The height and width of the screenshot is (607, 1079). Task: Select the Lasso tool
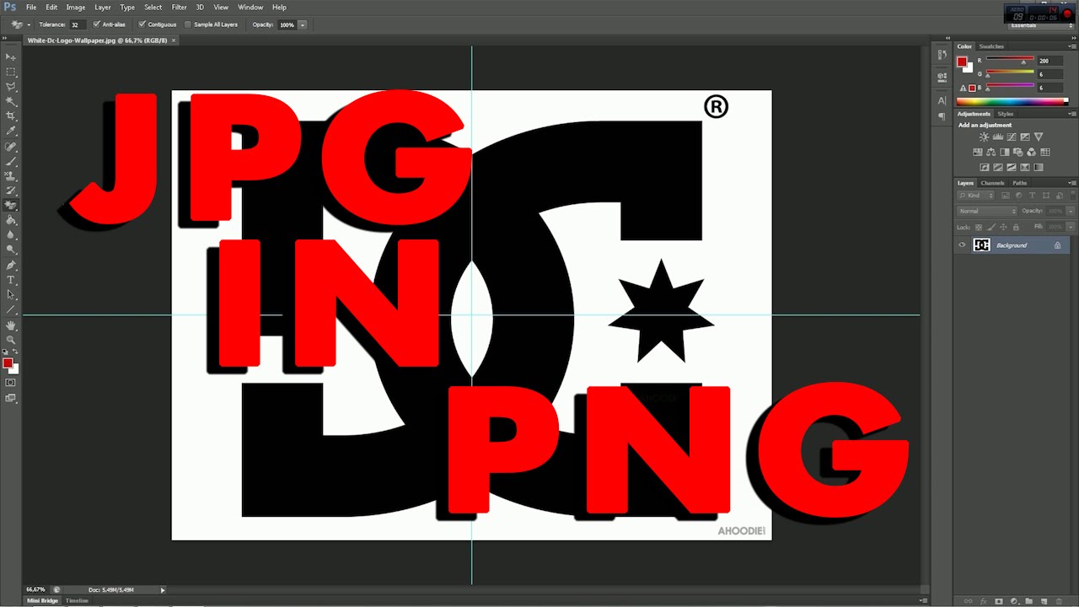(11, 86)
